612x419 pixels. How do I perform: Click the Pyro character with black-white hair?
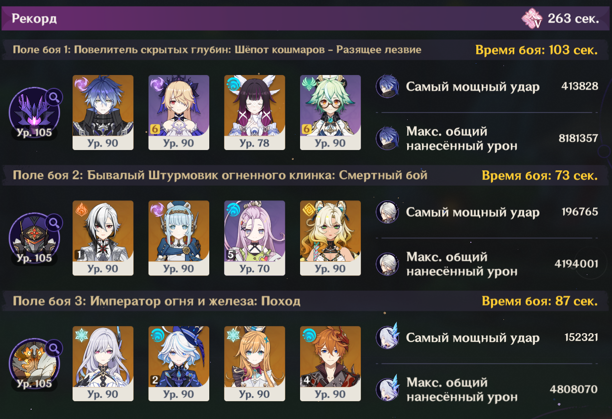pyautogui.click(x=103, y=237)
